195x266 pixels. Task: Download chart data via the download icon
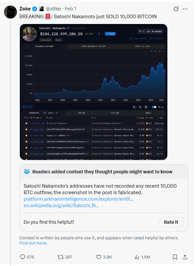162,107
